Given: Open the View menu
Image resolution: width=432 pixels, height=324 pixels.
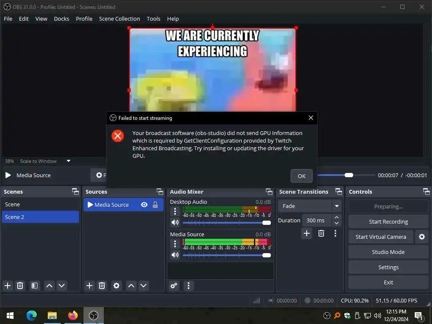Looking at the screenshot, I should click(41, 19).
